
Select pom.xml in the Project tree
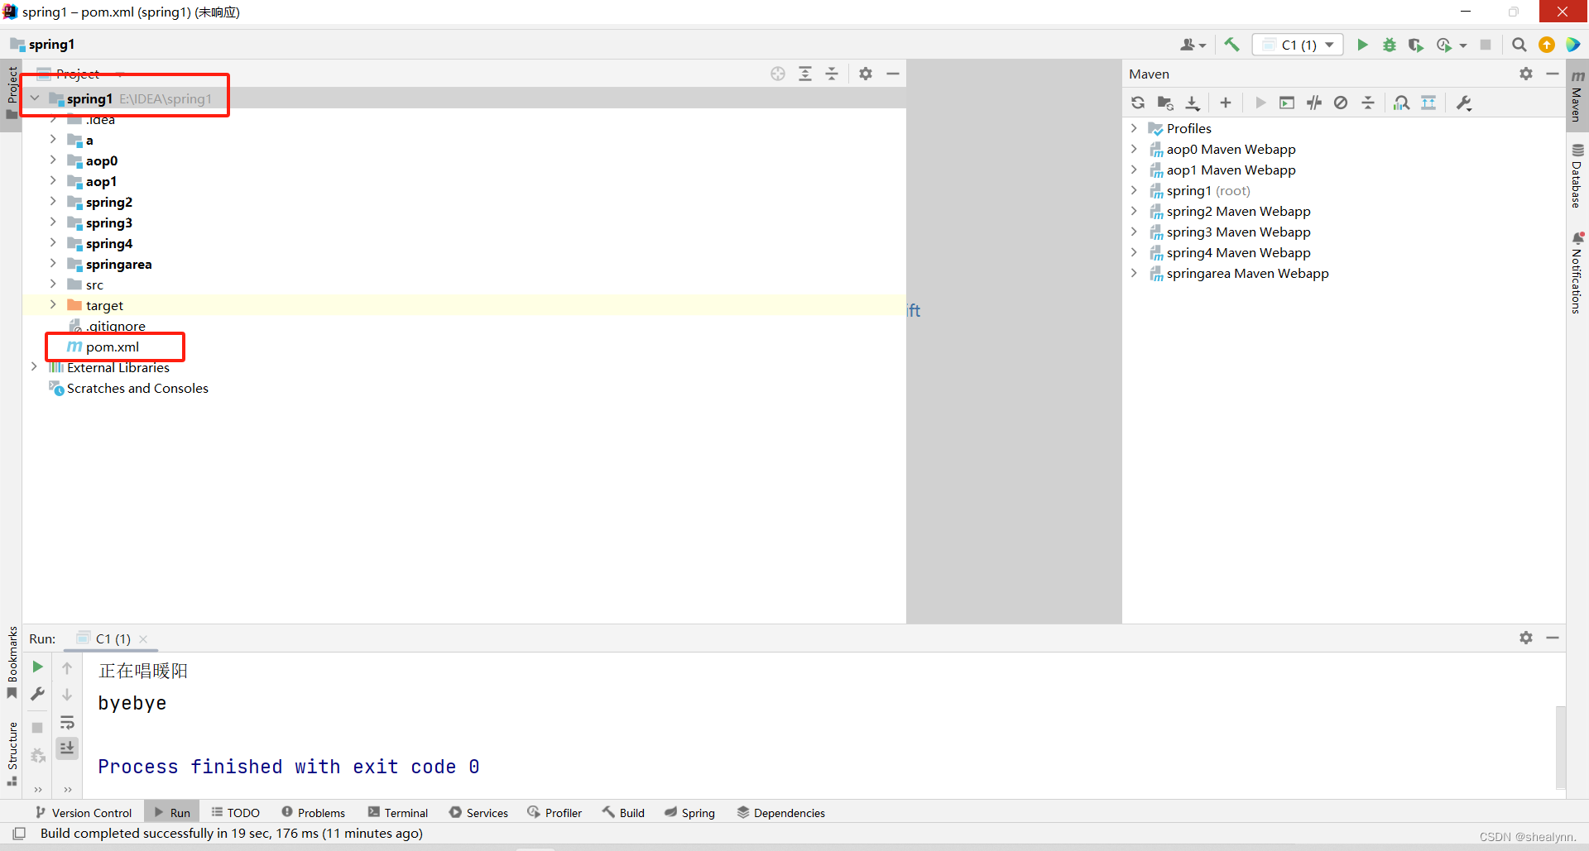pos(115,347)
